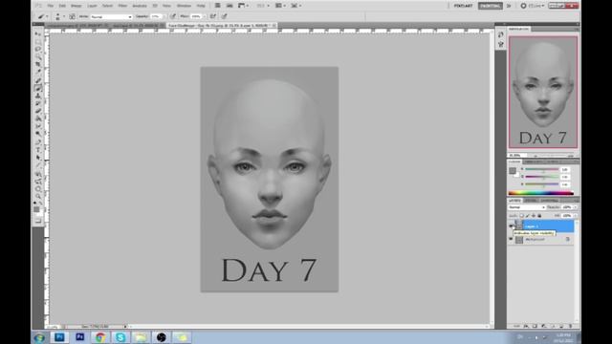This screenshot has width=612, height=344.
Task: Switch to the Painting workspace
Action: (x=491, y=6)
